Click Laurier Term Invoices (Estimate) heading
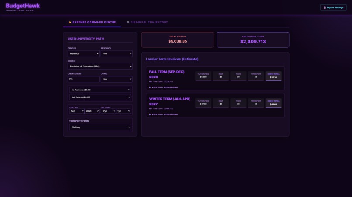Screen dimensions: 352x197 pos(172,59)
